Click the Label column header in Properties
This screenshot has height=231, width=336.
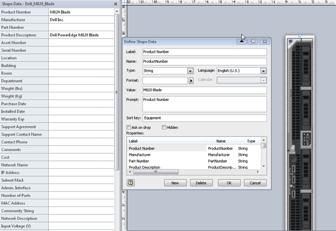(166, 141)
